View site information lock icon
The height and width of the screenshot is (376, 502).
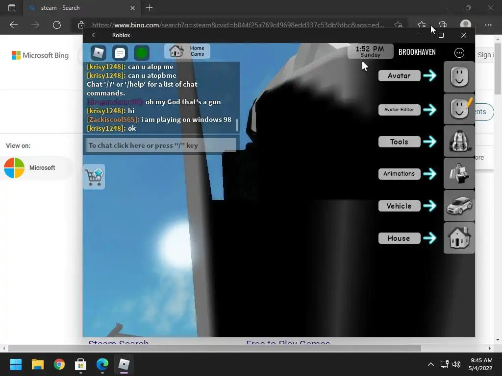click(x=81, y=24)
